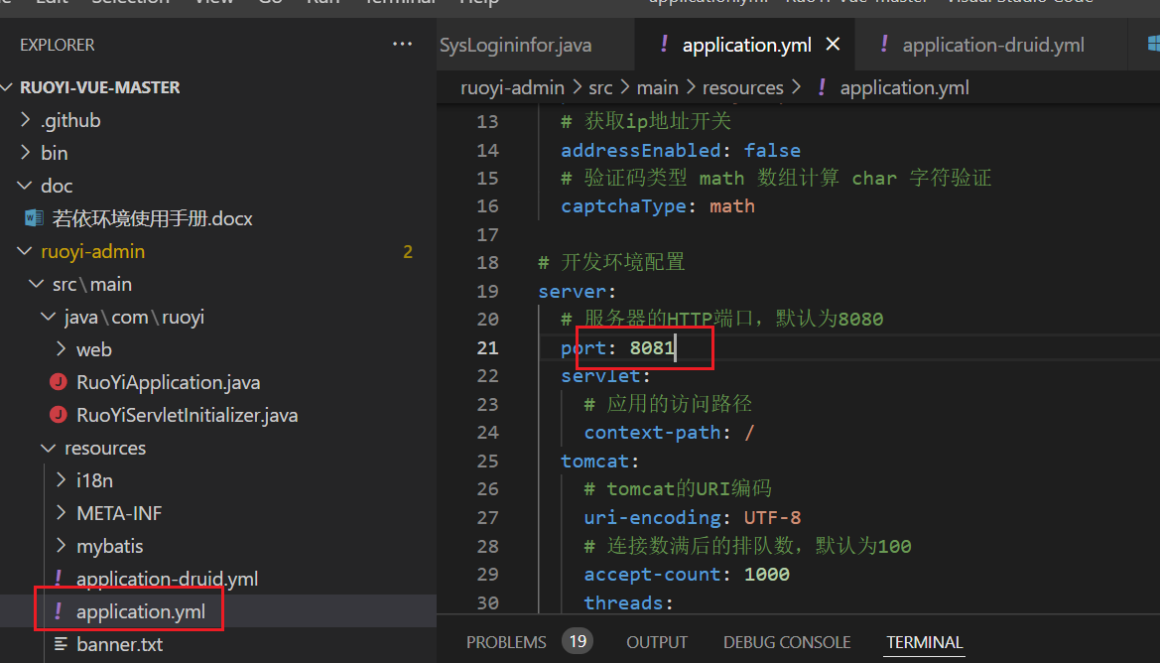Click RuoYiServletInitializer.java Java file icon
1160x663 pixels.
[x=59, y=415]
